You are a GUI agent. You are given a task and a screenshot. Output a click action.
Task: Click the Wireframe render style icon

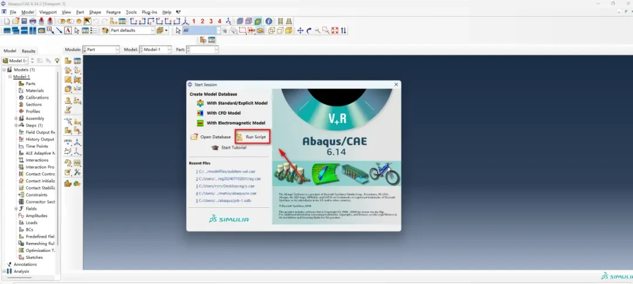272,30
